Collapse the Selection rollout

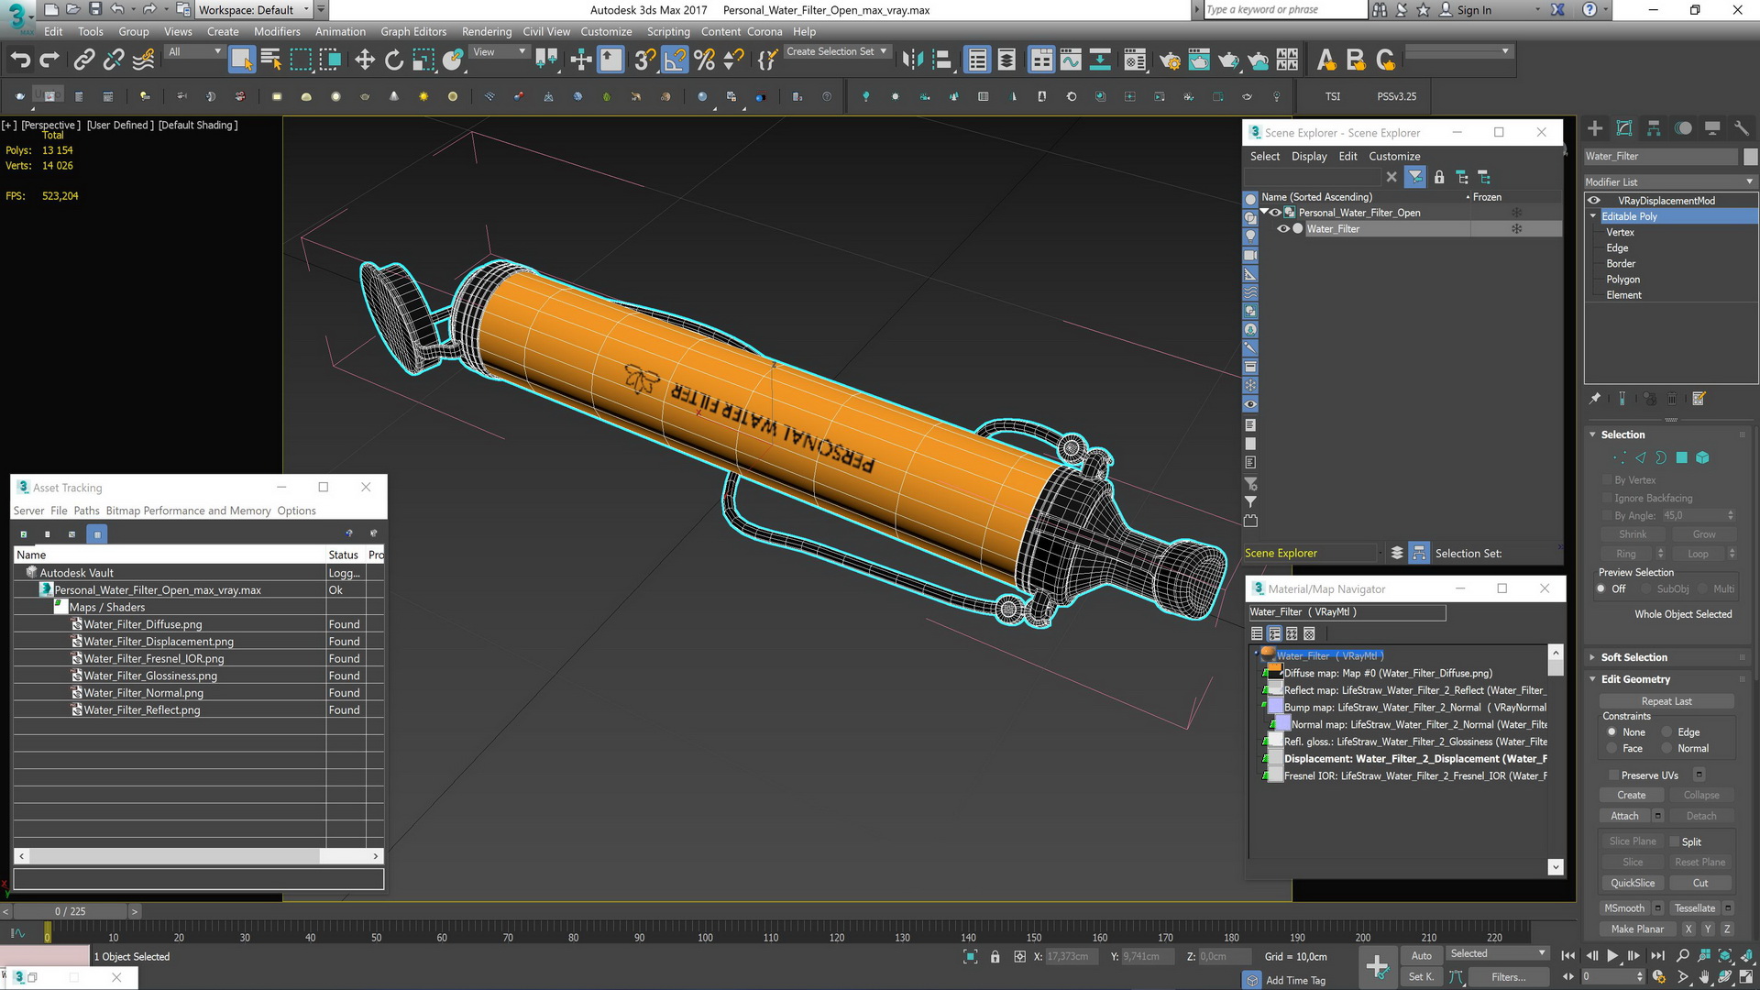pyautogui.click(x=1622, y=434)
